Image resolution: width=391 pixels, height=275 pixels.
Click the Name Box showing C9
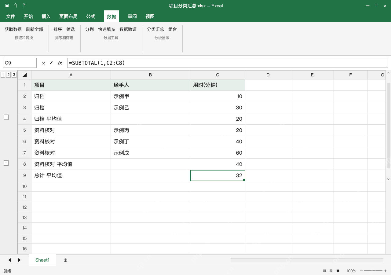[x=20, y=63]
